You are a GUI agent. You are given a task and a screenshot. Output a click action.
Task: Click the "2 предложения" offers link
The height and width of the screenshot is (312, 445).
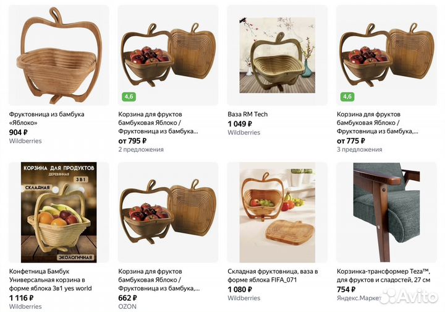tap(141, 149)
